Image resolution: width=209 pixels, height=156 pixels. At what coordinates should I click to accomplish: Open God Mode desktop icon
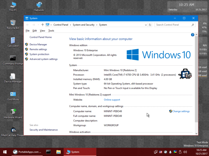13,96
